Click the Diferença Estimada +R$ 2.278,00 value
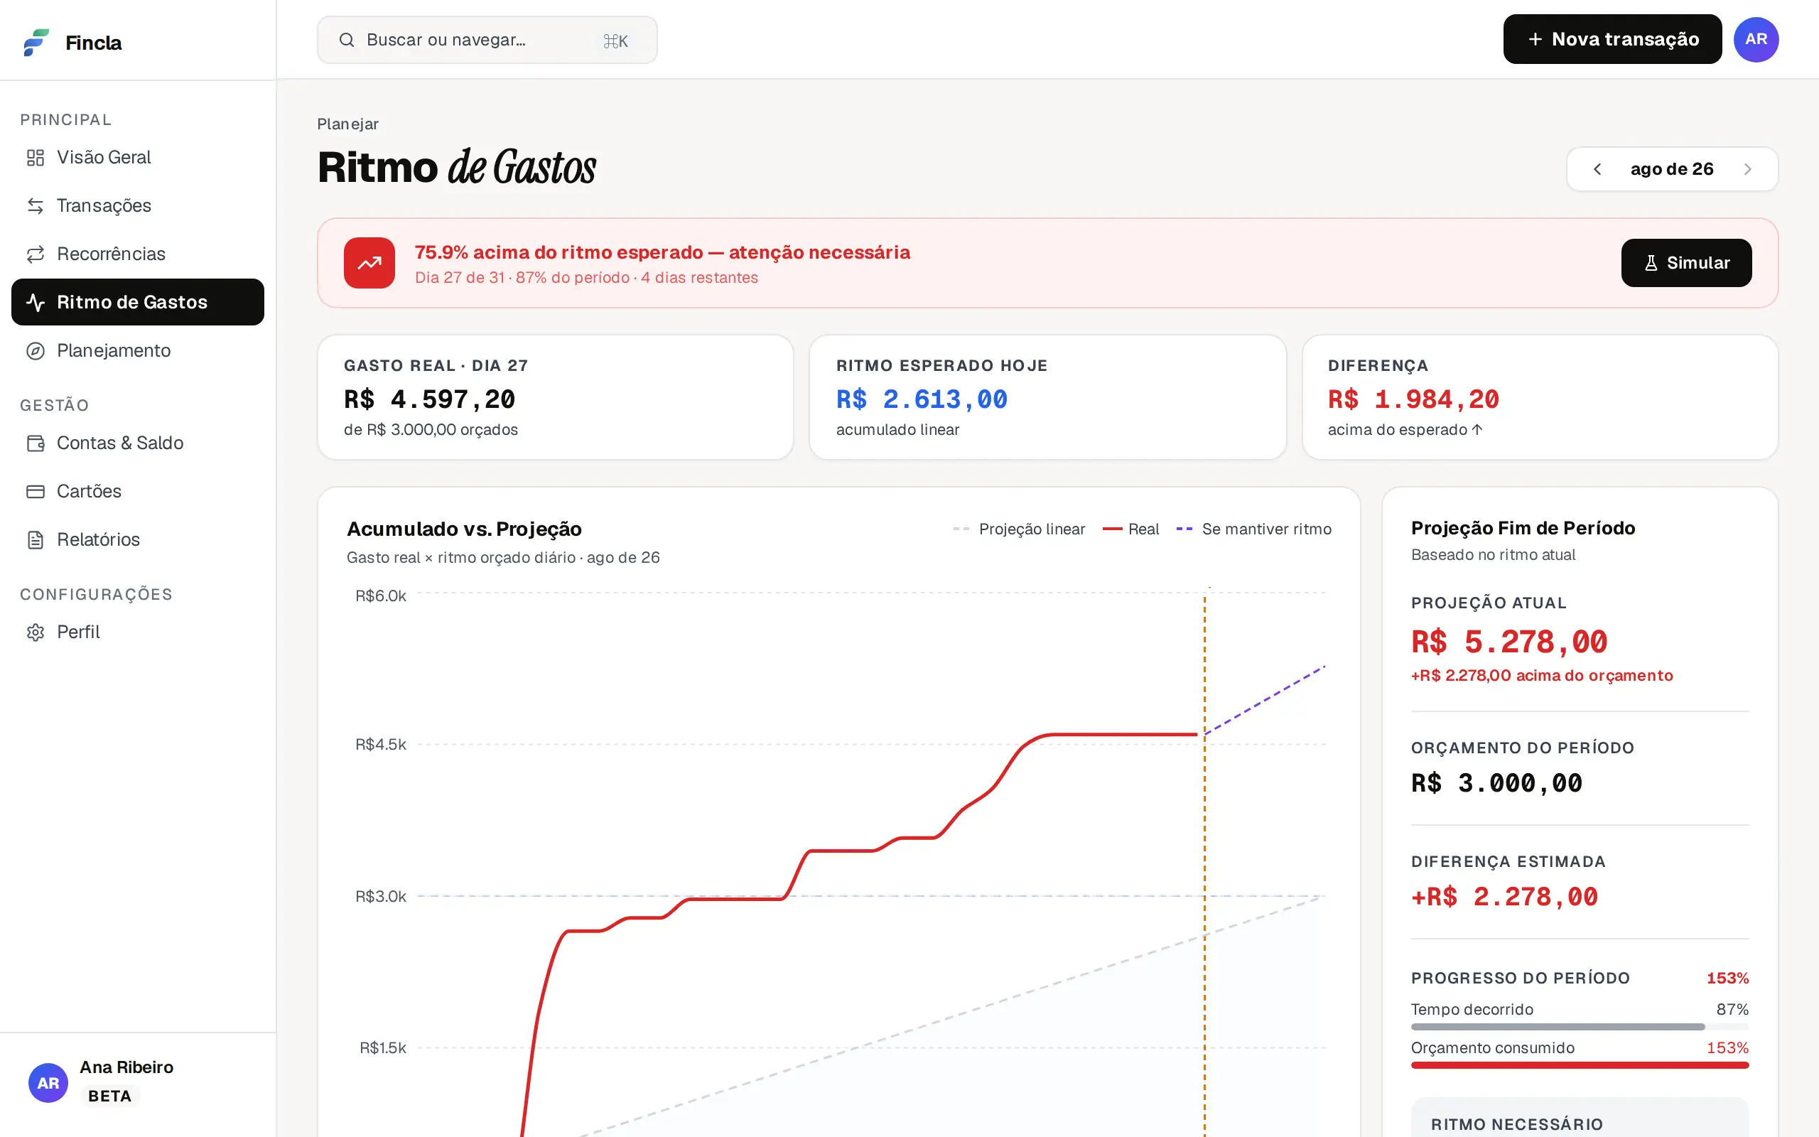Viewport: 1819px width, 1137px height. coord(1505,897)
